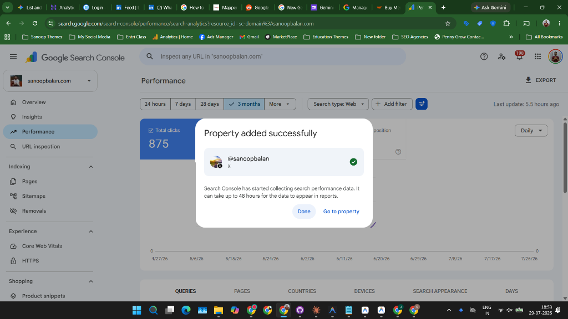Click Go to property link
Image resolution: width=568 pixels, height=319 pixels.
click(341, 212)
